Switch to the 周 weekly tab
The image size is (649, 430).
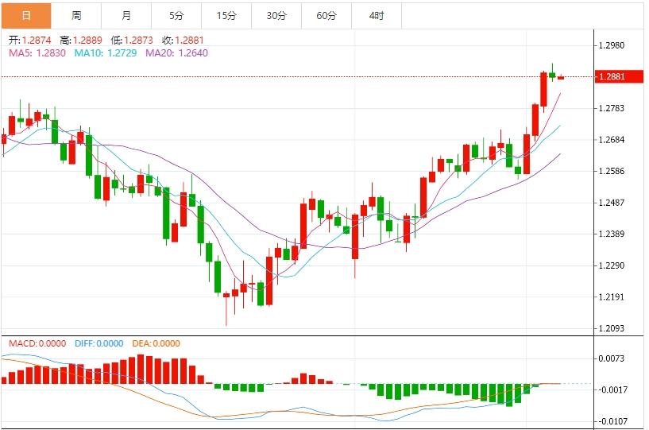coord(76,16)
